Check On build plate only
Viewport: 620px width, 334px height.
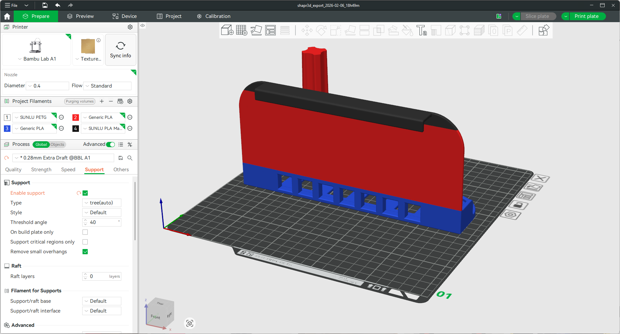tap(85, 232)
